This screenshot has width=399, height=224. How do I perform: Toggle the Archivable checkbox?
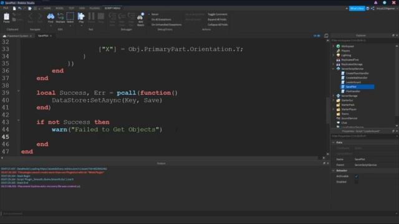click(x=357, y=176)
